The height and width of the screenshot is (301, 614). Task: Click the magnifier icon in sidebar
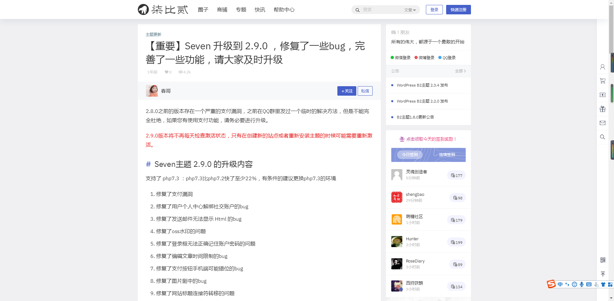click(x=603, y=137)
